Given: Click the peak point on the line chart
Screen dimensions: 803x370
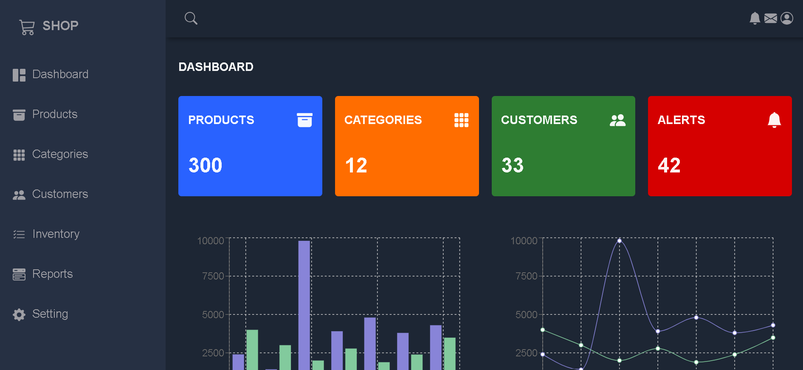Looking at the screenshot, I should 619,241.
